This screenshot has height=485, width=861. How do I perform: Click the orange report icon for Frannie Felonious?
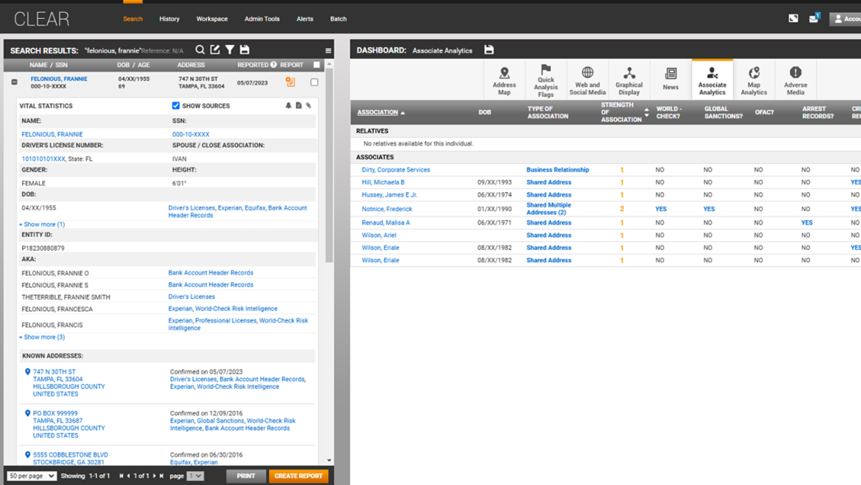290,82
